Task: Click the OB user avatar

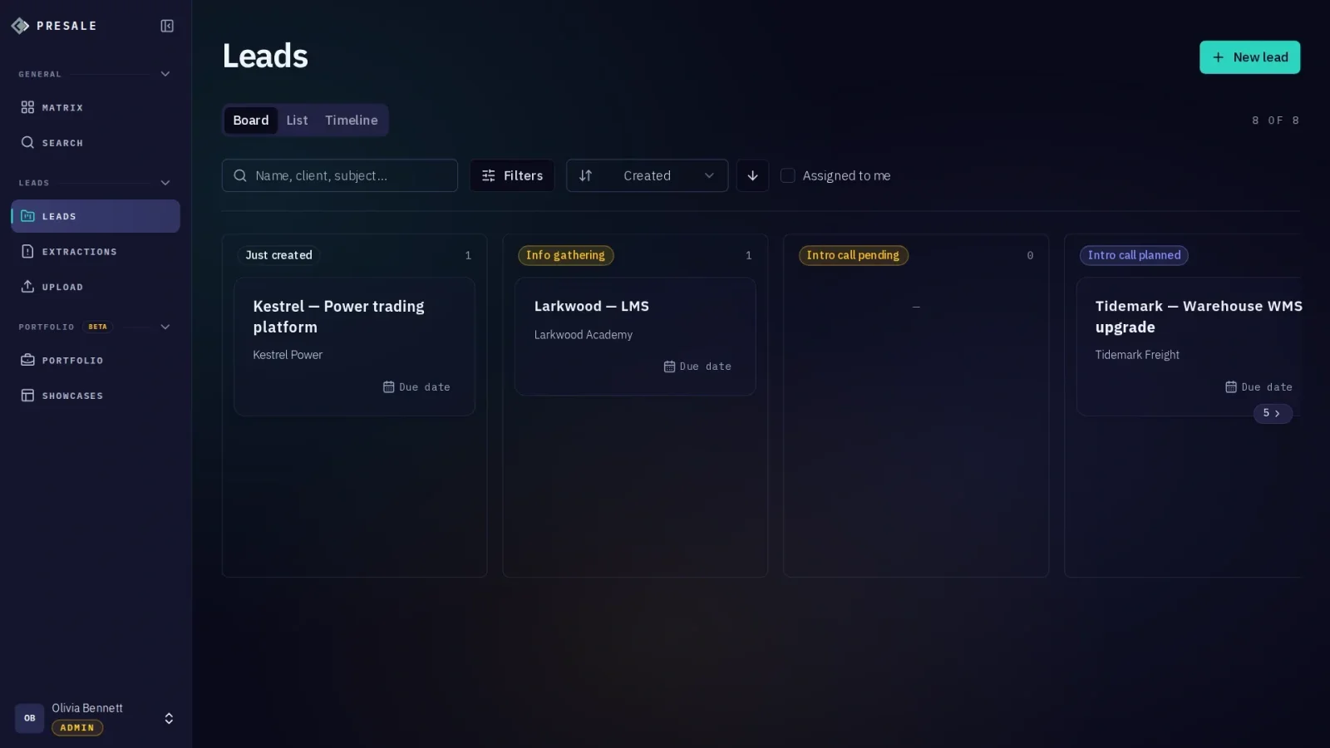Action: coord(29,718)
